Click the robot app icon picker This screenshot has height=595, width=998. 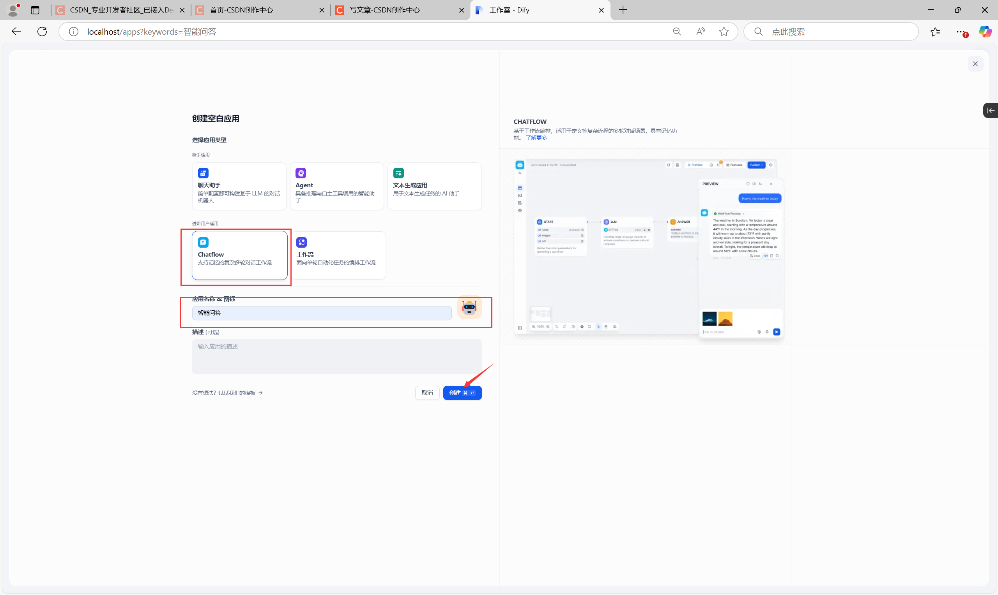coord(469,308)
